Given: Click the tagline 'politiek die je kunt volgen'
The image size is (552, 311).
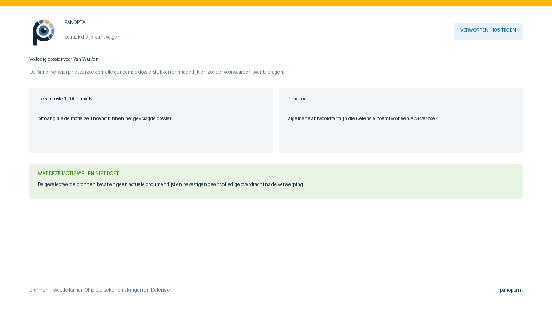Looking at the screenshot, I should click(x=92, y=37).
